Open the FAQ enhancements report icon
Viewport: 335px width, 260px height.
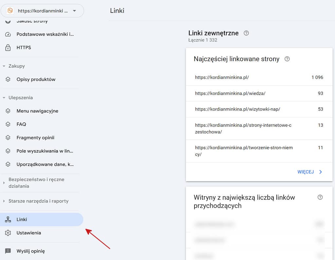point(8,124)
